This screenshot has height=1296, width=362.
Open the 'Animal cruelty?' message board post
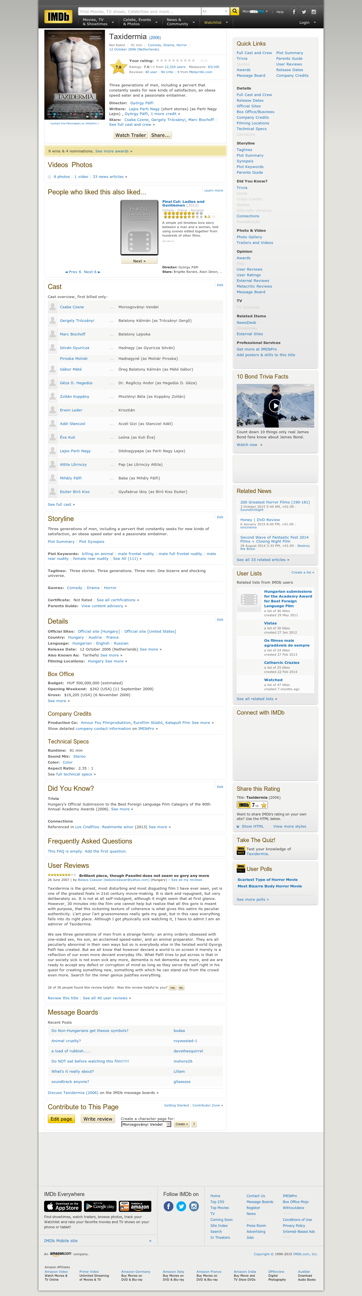point(66,1041)
